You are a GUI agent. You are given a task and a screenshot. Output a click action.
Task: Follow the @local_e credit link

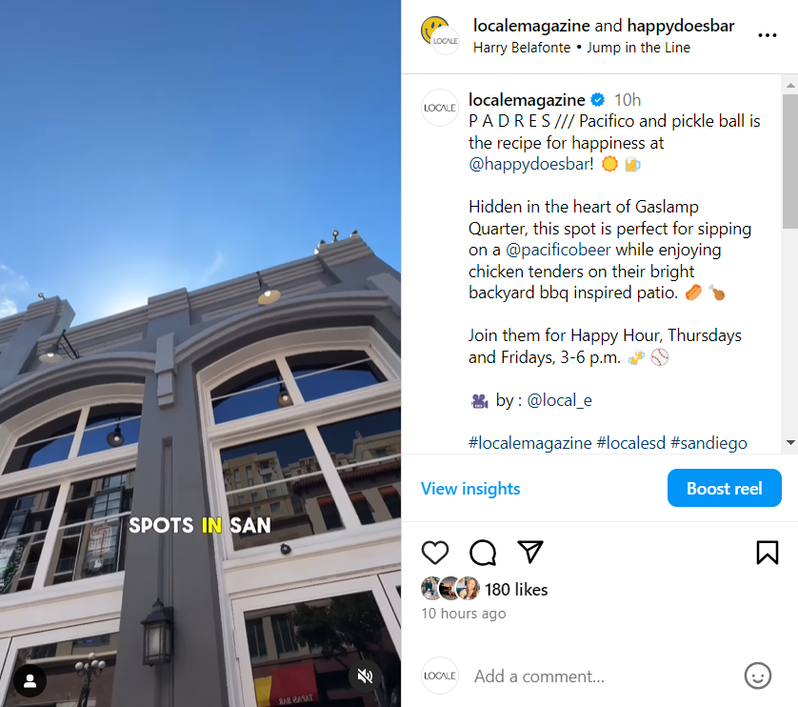[x=559, y=400]
